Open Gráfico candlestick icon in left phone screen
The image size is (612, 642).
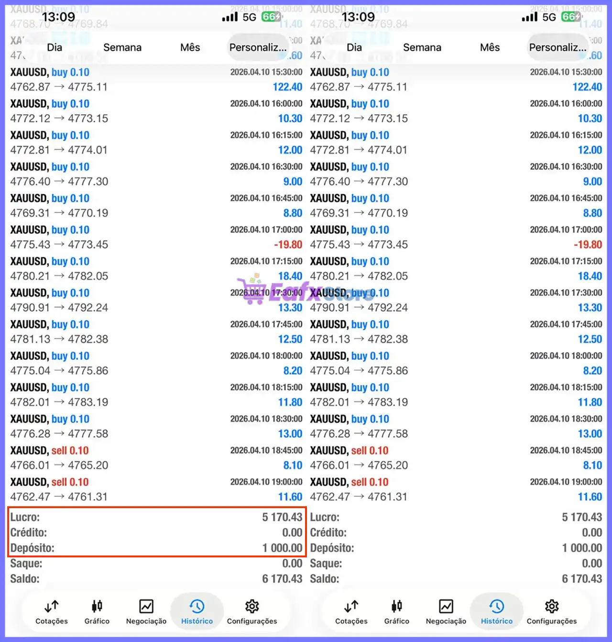97,606
